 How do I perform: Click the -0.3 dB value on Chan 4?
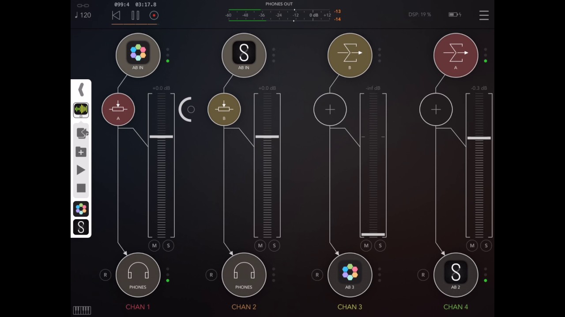(x=479, y=88)
